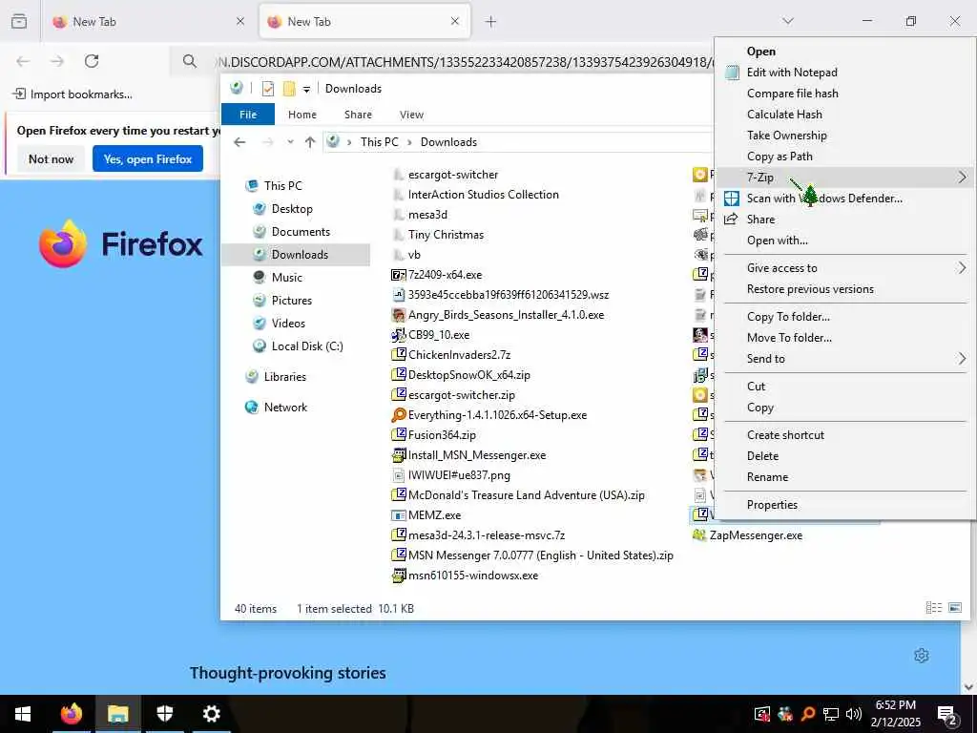This screenshot has width=977, height=733.
Task: Open Firefox list all tabs dropdown
Action: point(788,21)
